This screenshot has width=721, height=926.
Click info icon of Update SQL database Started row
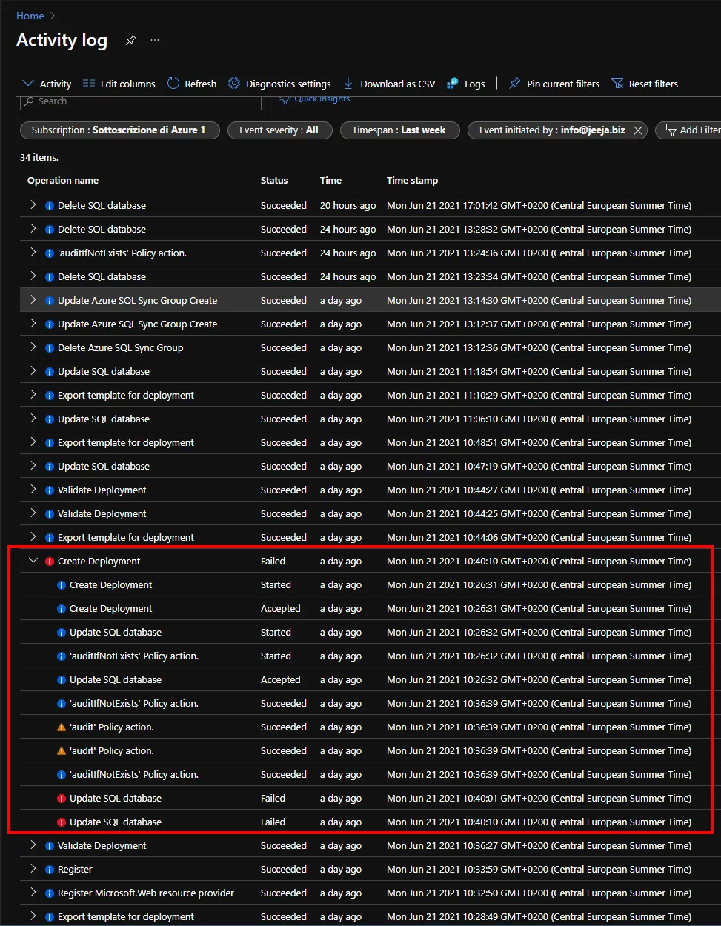[x=62, y=633]
